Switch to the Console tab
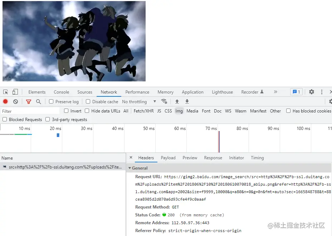The height and width of the screenshot is (236, 332). pos(61,92)
